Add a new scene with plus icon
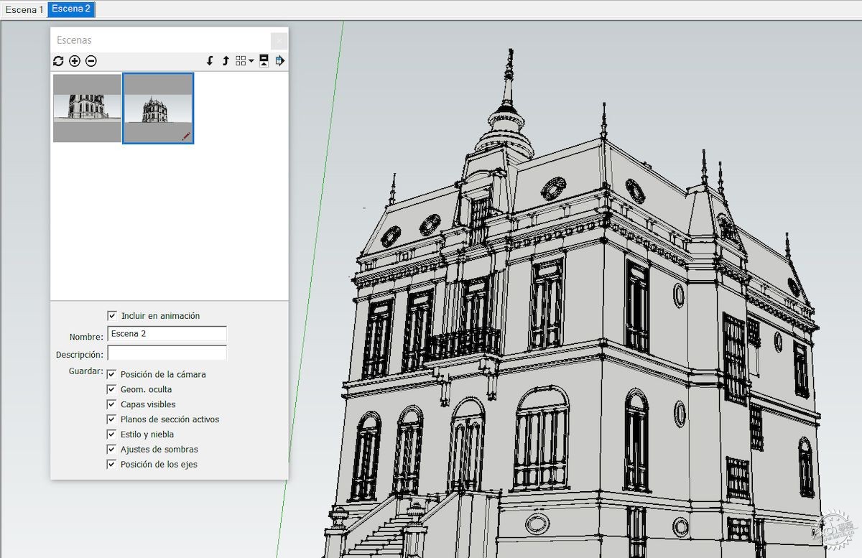This screenshot has height=558, width=862. [x=75, y=61]
